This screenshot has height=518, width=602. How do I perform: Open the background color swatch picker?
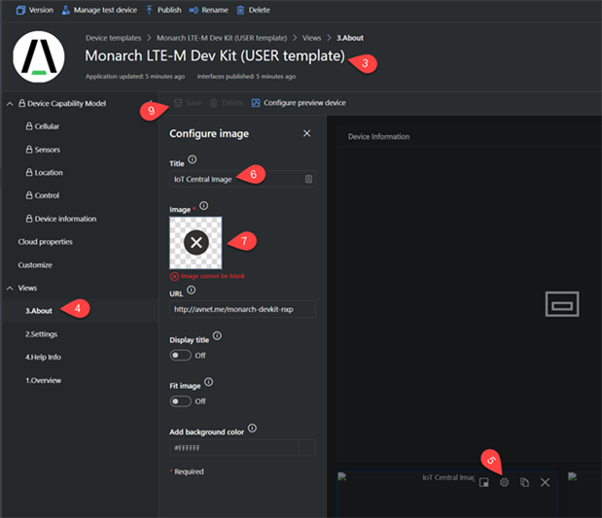(x=307, y=448)
